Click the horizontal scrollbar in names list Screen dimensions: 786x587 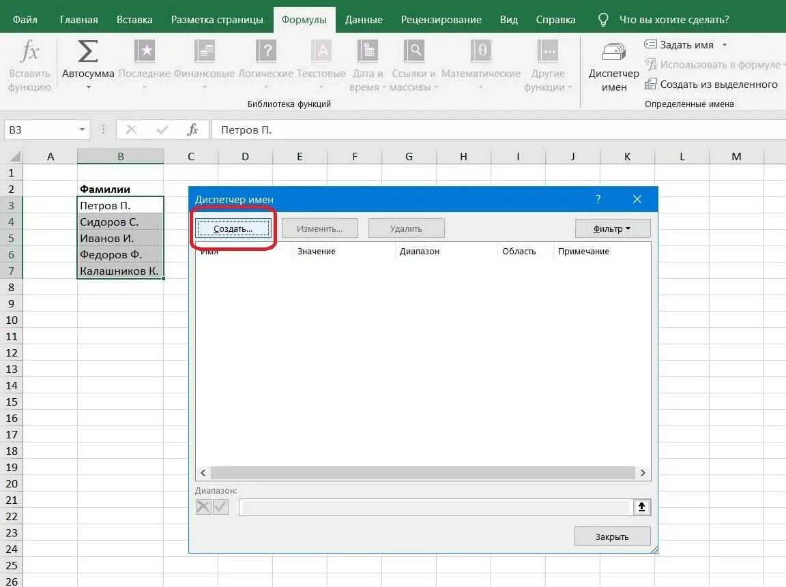coord(422,472)
